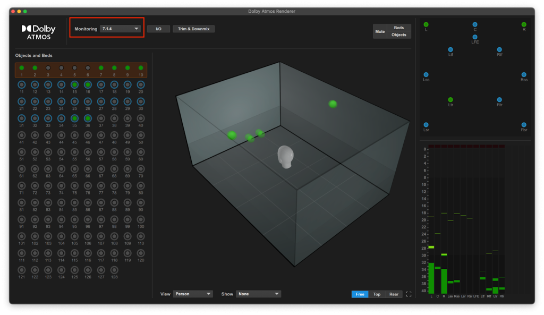The image size is (544, 315).
Task: Switch to Top view
Action: [377, 294]
